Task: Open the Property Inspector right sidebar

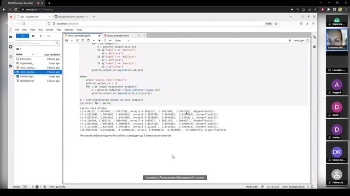Action: (314, 37)
